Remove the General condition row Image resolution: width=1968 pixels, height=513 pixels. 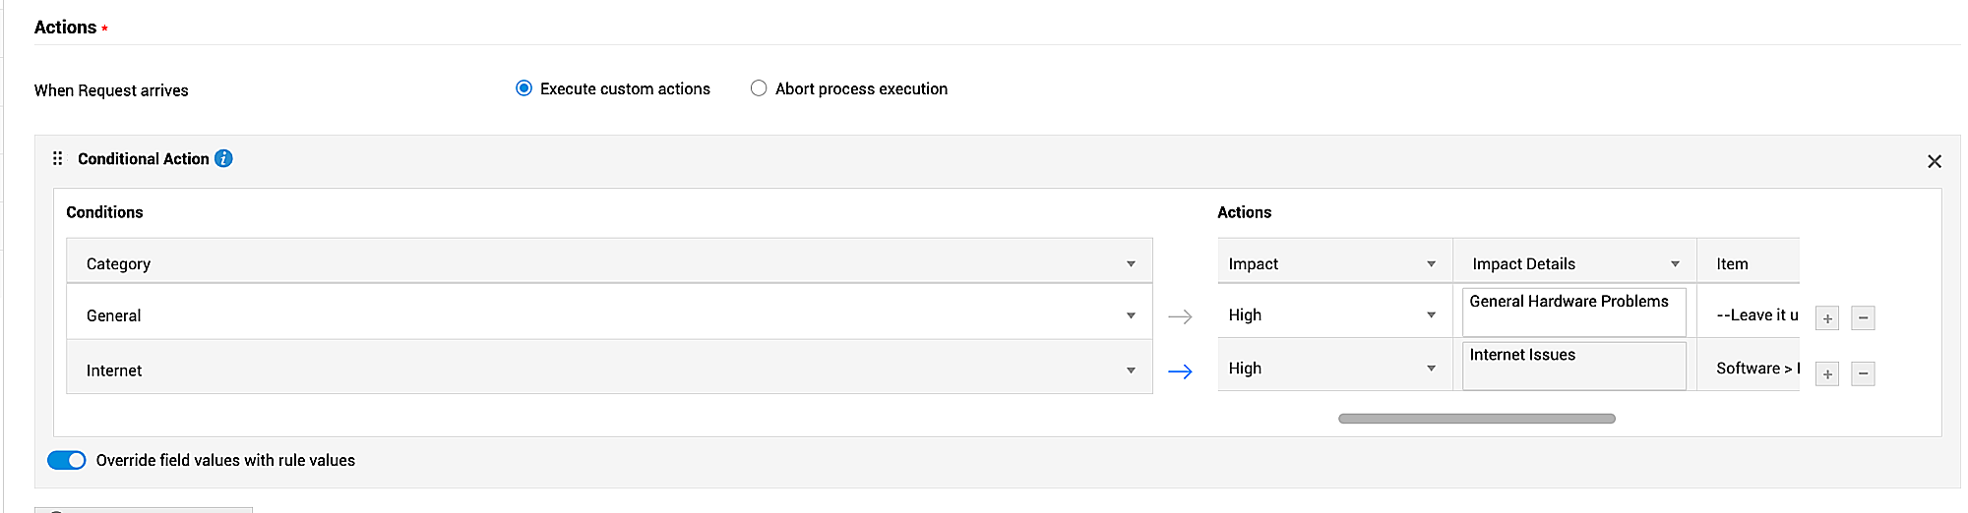(1862, 317)
